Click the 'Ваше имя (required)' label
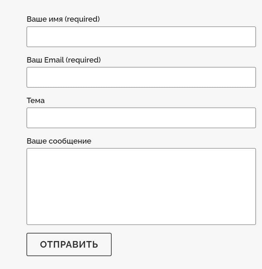Viewport: 262px width, 269px height. (x=63, y=19)
